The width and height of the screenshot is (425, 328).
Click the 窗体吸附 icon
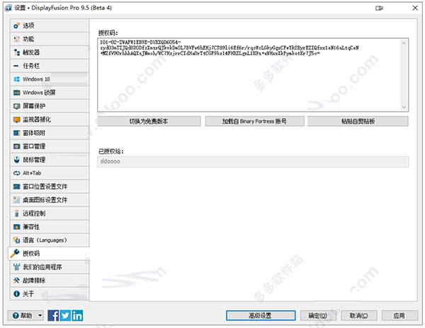coord(16,133)
